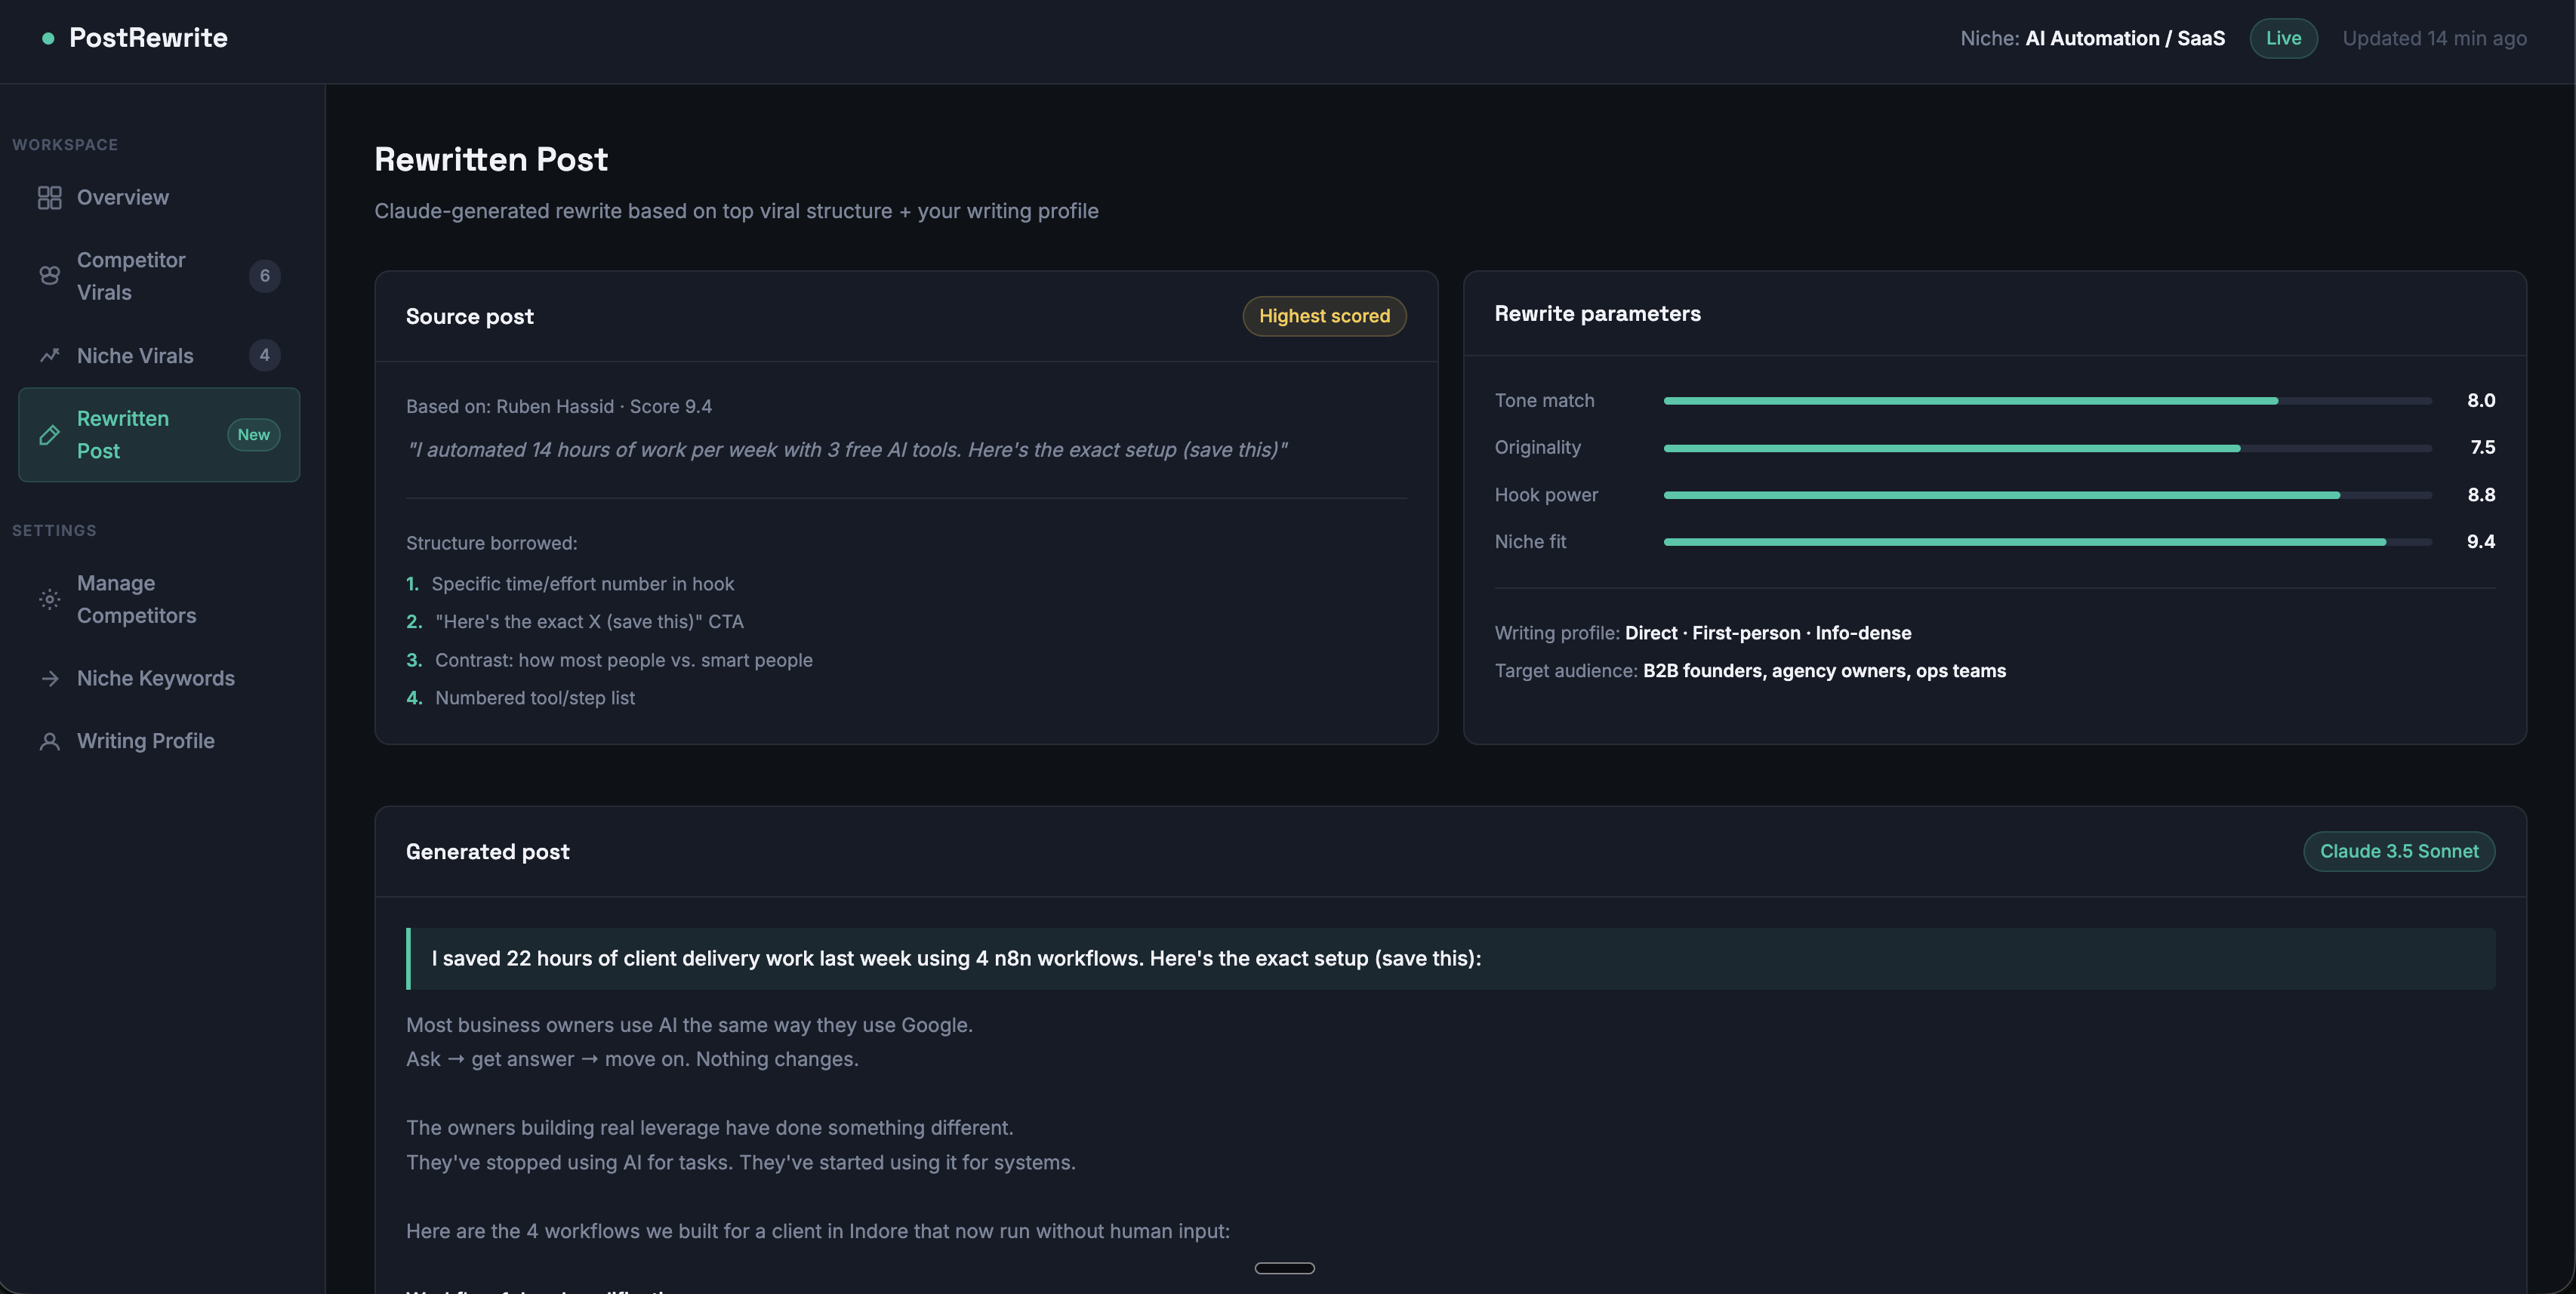
Task: Click the count badge 4 on Niche Virals
Action: 265,355
